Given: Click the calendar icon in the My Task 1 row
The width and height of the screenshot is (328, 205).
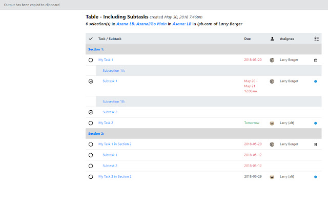Looking at the screenshot, I should click(x=316, y=60).
